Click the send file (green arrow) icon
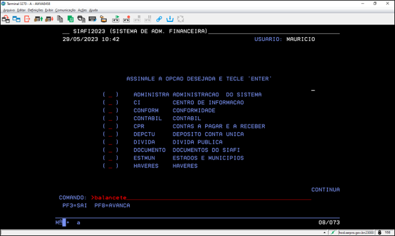 [38, 19]
